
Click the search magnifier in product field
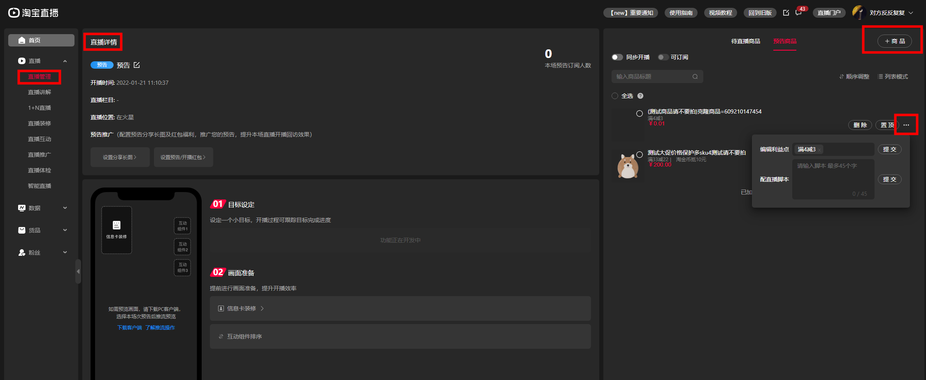tap(695, 76)
